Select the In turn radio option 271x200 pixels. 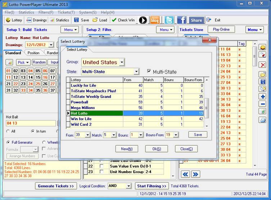[32, 131]
